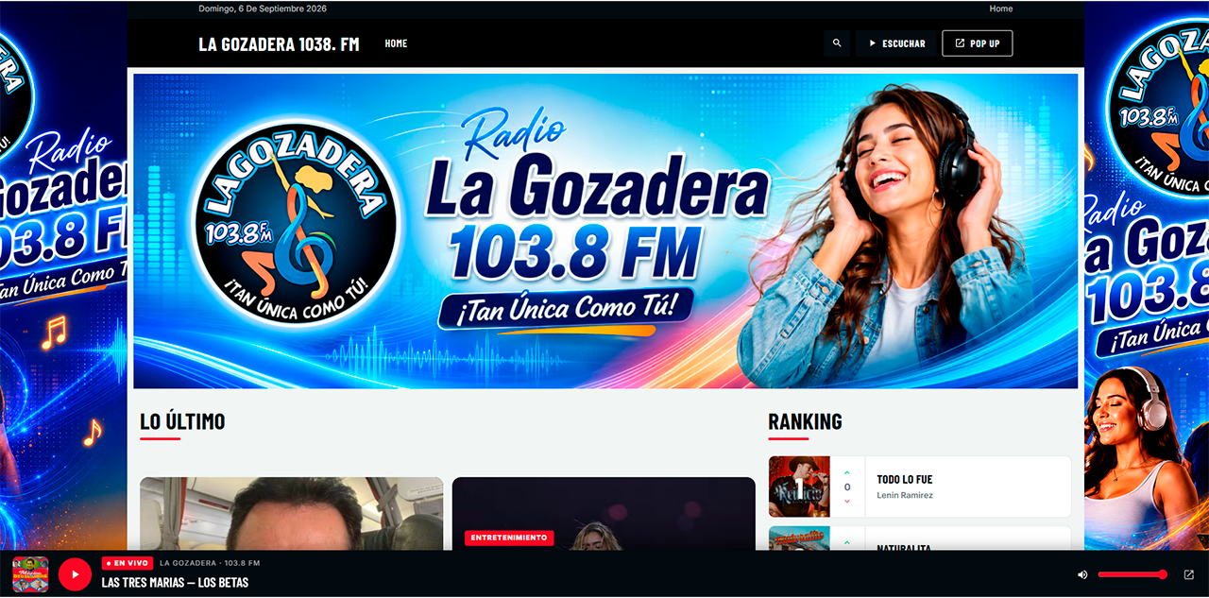
Task: Open the search icon in the header
Action: point(837,43)
